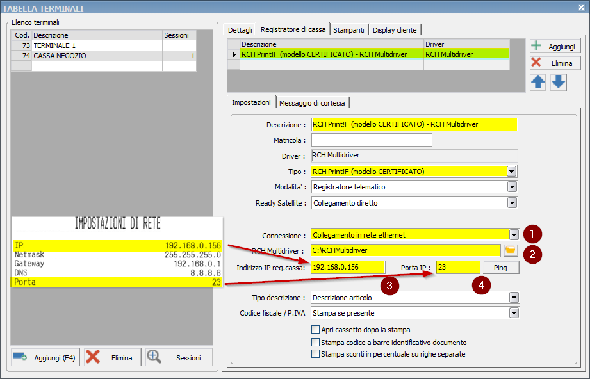Open the Connessione dropdown
Screen dimensions: 590x379
tap(512, 233)
